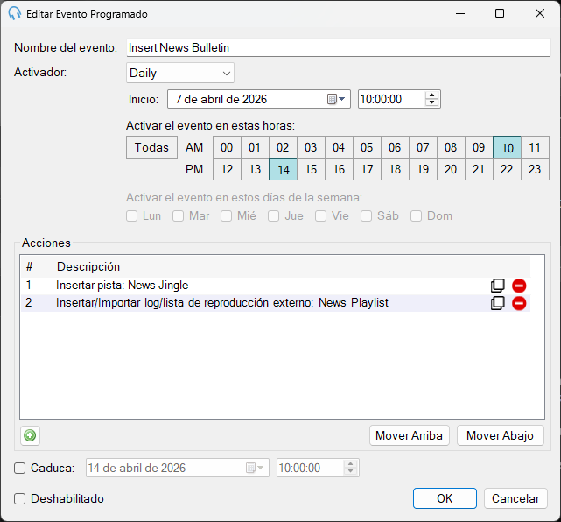Screen dimensions: 561x522
Task: Tick the Mié weekday checkbox
Action: point(226,215)
